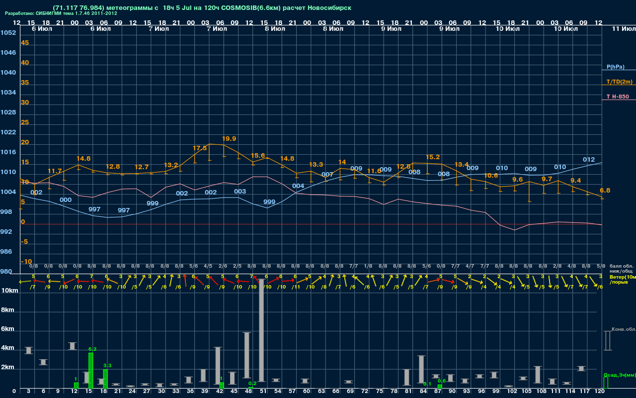The height and width of the screenshot is (398, 636).
Task: Click the precipitation amount 0.2
Action: tap(252, 384)
